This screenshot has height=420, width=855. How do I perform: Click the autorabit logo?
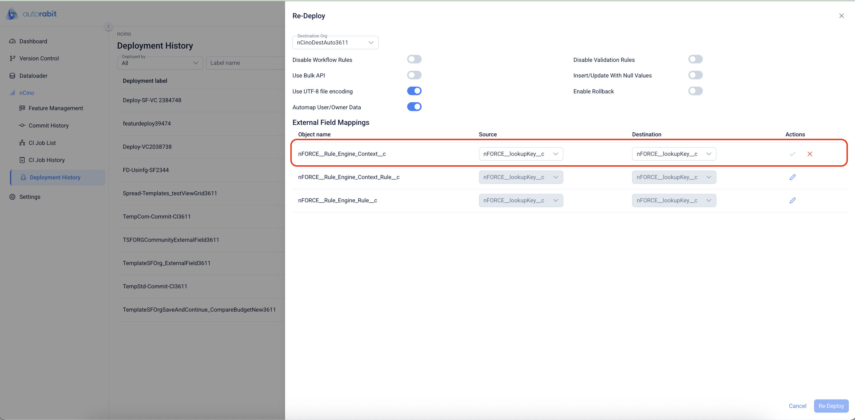pos(32,14)
